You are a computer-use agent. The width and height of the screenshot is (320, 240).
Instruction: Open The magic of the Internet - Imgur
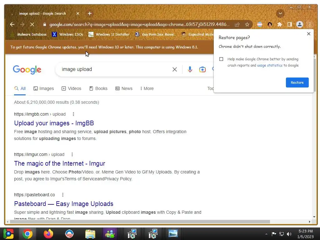click(x=60, y=163)
